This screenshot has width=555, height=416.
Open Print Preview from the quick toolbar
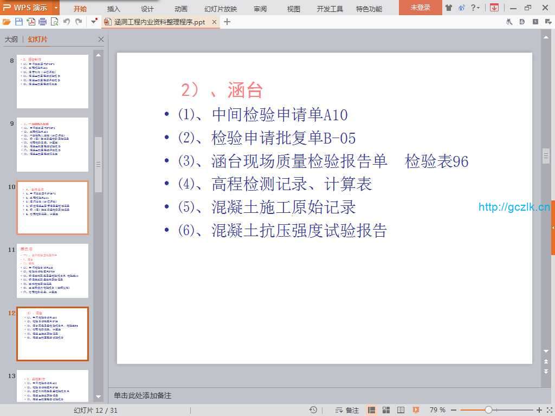coord(54,22)
